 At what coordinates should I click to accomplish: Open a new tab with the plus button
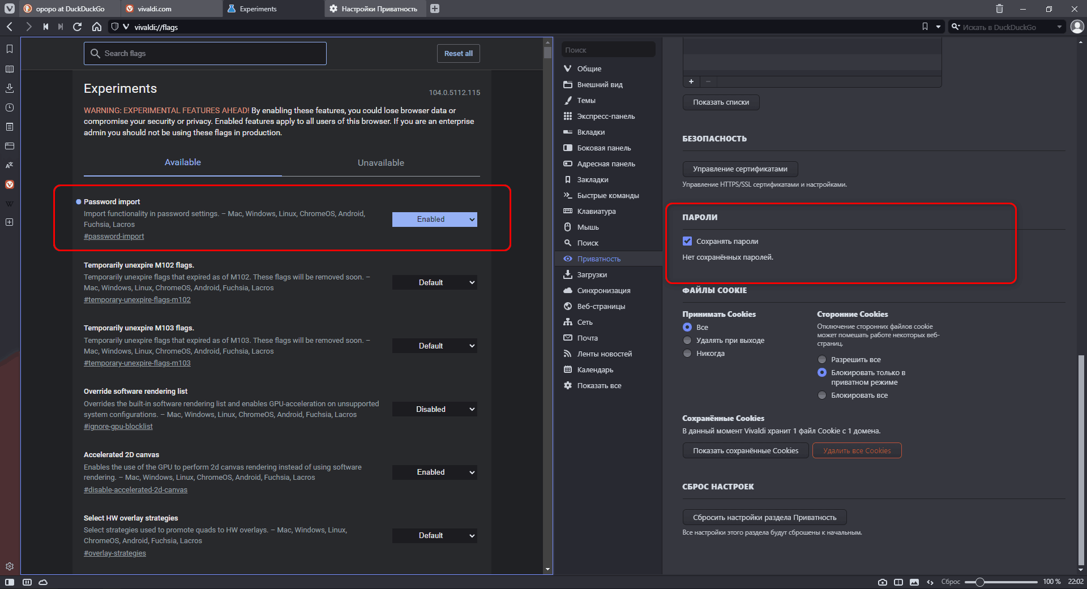coord(435,8)
